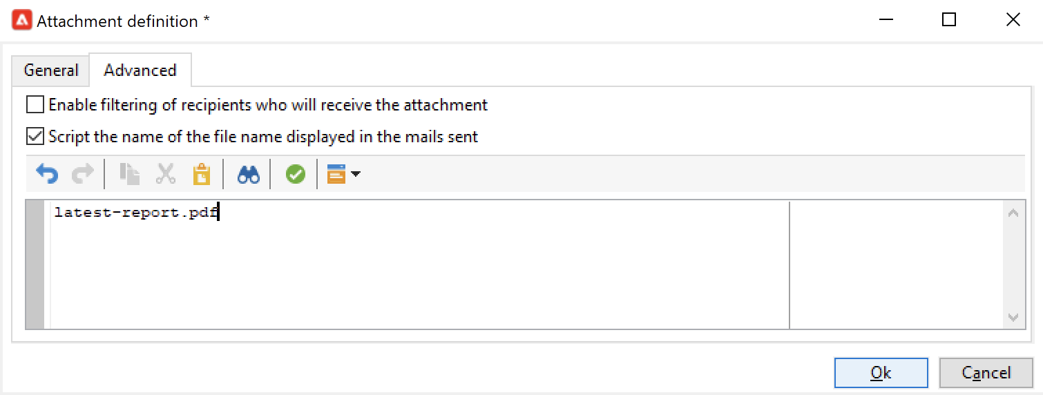Click the Undo arrow icon
The image size is (1043, 395).
pos(47,175)
